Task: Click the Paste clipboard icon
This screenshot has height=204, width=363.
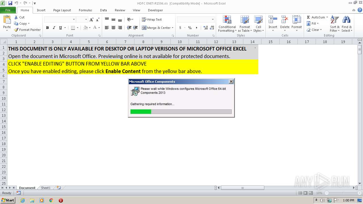Action: point(7,20)
